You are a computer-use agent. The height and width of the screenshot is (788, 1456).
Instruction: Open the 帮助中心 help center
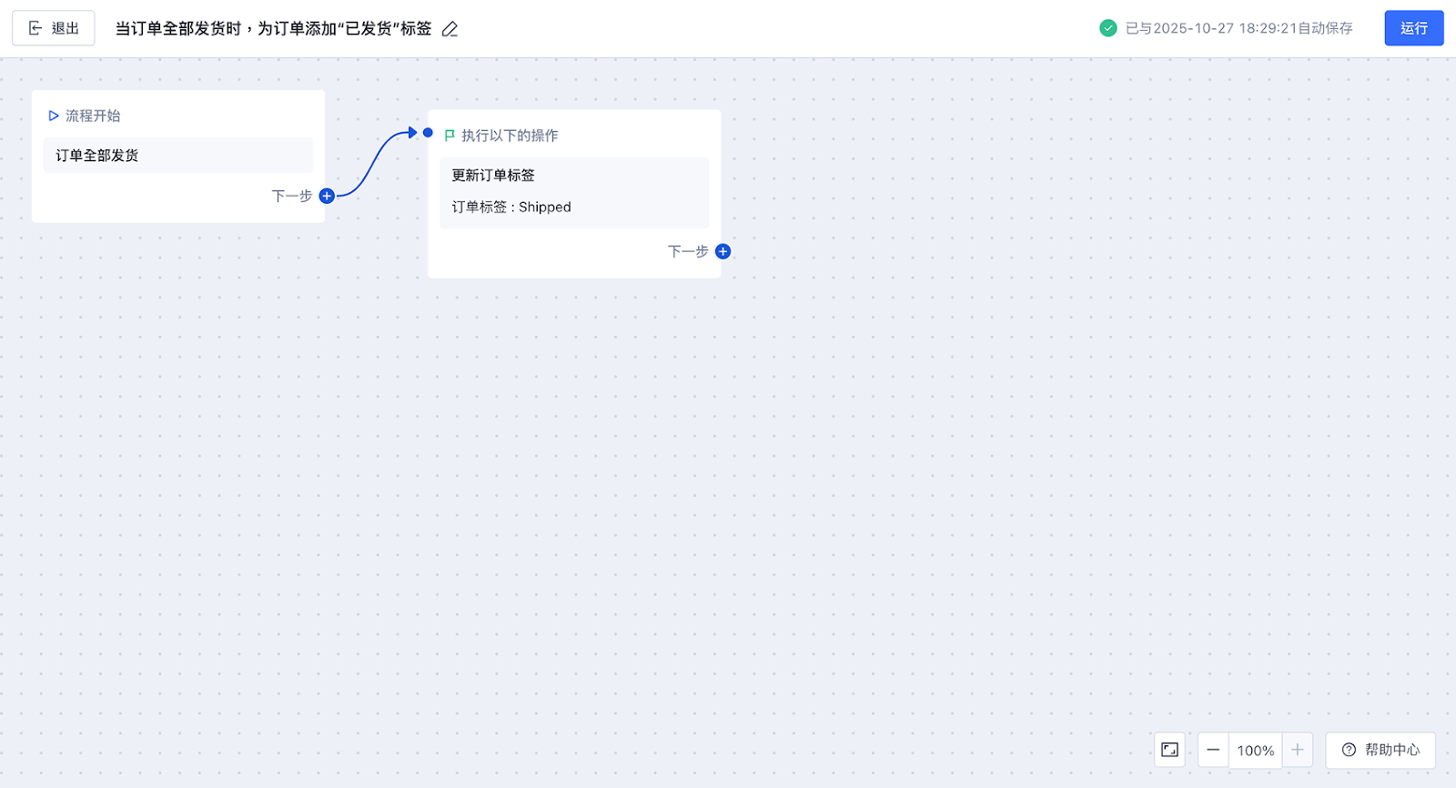(x=1380, y=750)
